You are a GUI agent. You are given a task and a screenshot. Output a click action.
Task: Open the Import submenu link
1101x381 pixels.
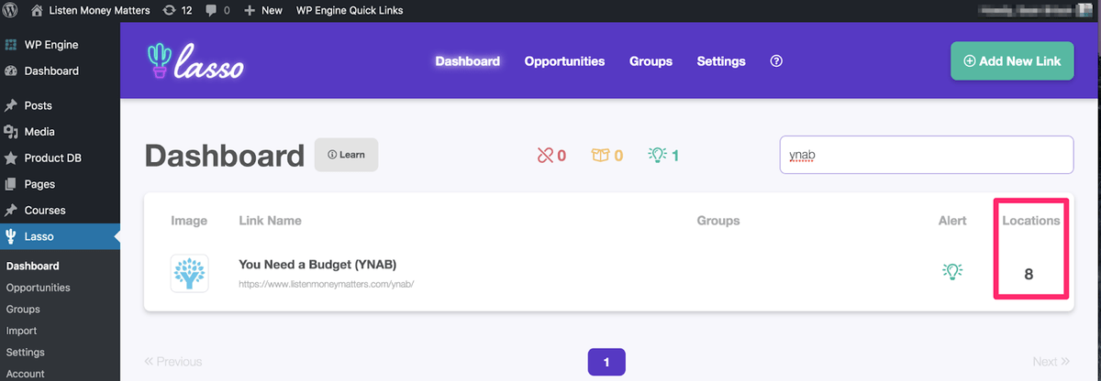[x=22, y=331]
